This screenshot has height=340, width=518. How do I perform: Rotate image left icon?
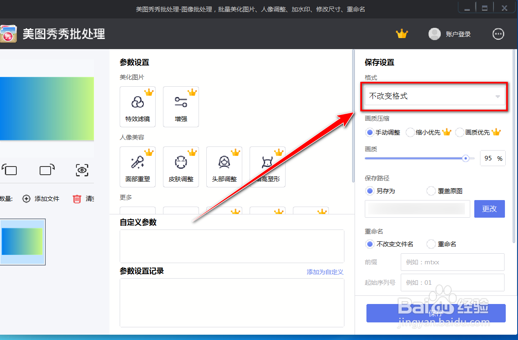[9, 169]
